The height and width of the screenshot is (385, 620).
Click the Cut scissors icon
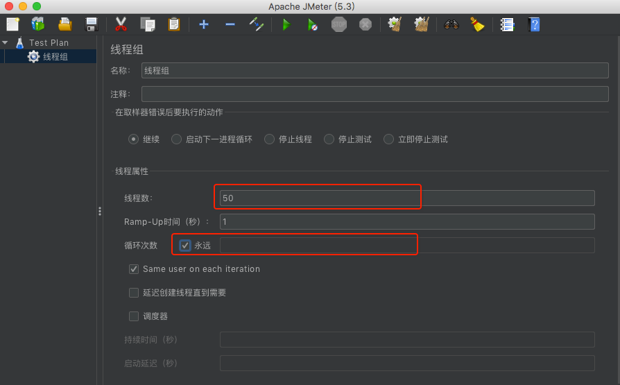pos(121,24)
